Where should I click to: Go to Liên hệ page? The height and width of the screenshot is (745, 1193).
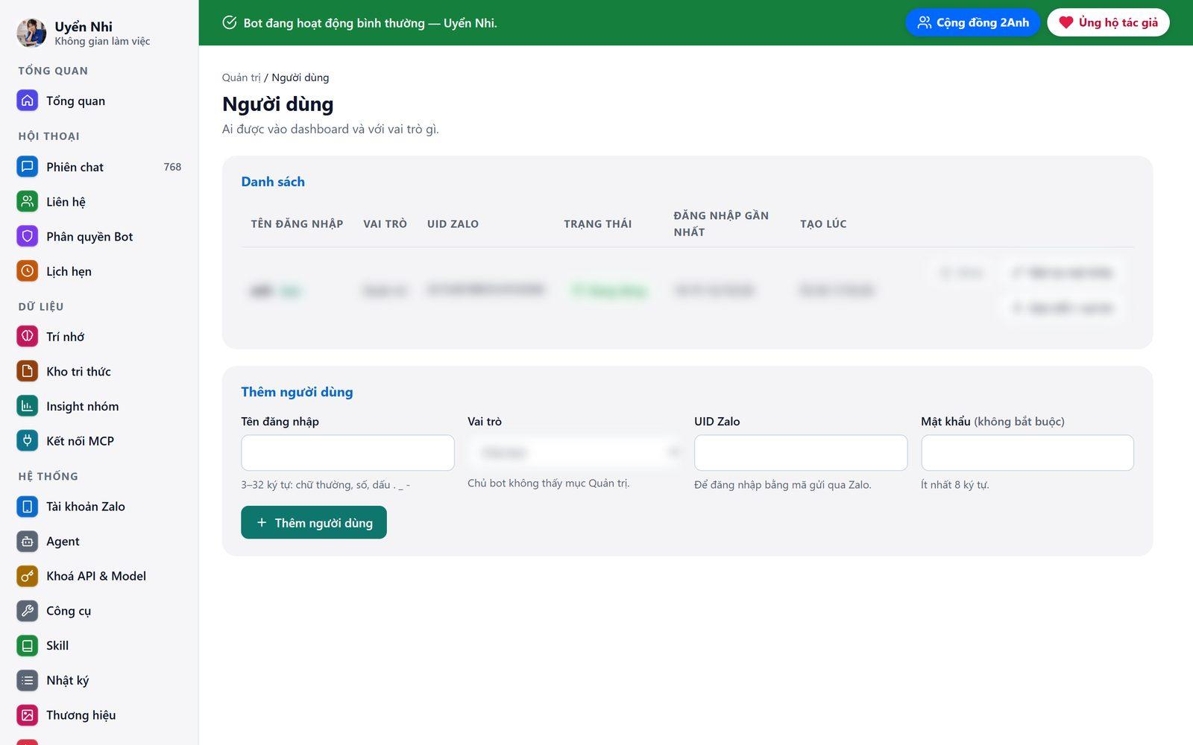coord(99,202)
